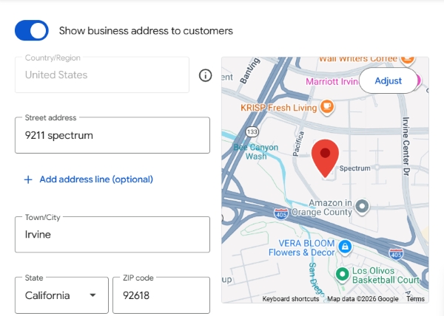Click the Map data ©2026 Google text

363,299
